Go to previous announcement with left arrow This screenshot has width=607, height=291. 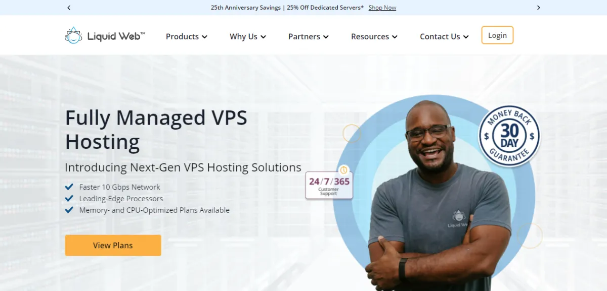69,8
